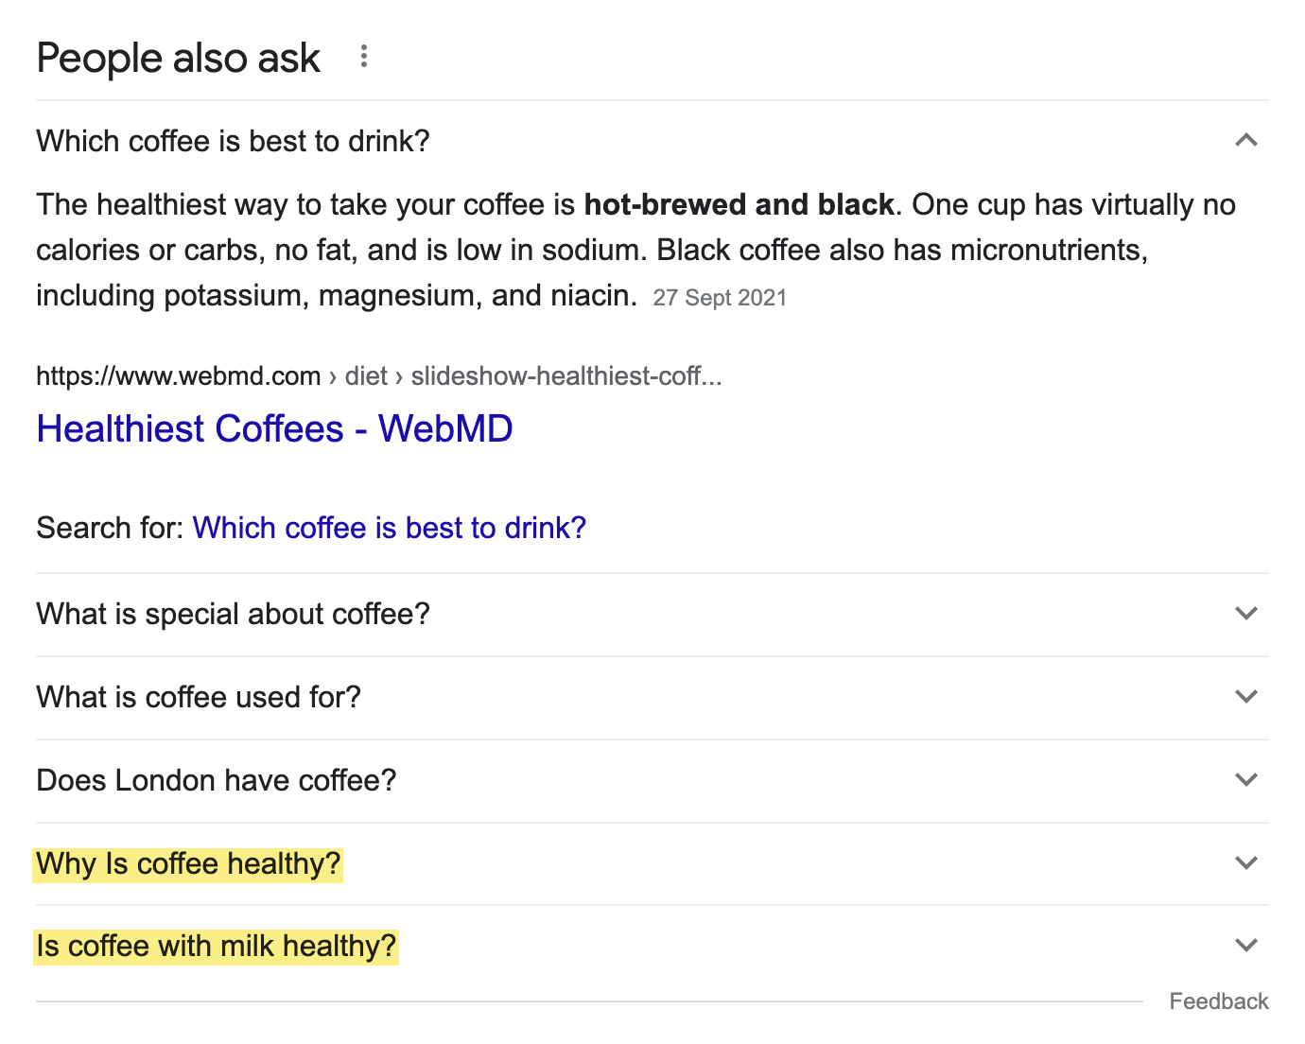Click Search for Which coffee is best link
Viewport: 1305px width, 1044px height.
[x=390, y=528]
